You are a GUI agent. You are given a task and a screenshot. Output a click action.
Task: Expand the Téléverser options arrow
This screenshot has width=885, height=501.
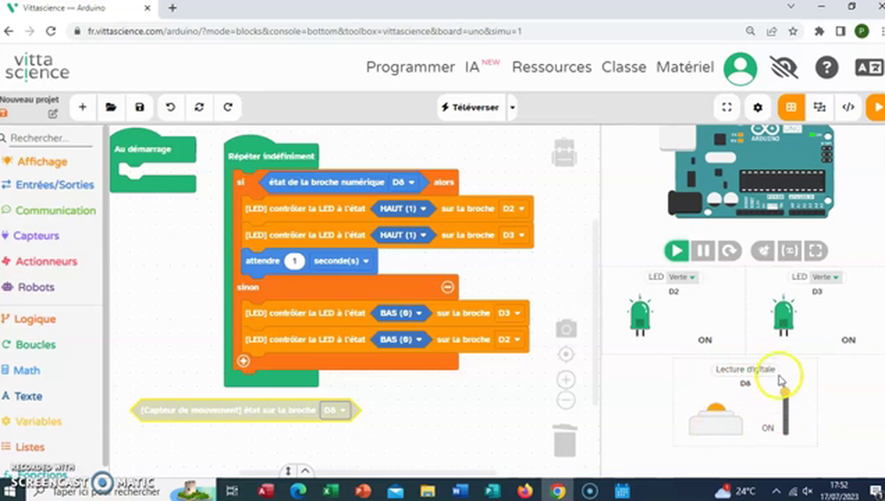pos(513,107)
